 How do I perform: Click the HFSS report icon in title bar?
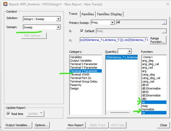pyautogui.click(x=5, y=4)
